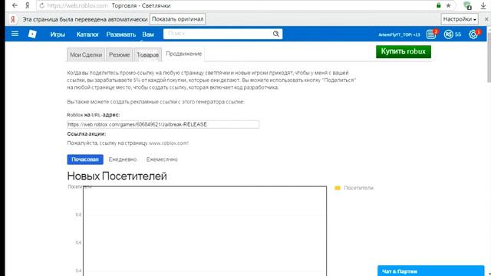This screenshot has width=491, height=276.
Task: Click the Посетители legend label
Action: tap(358, 188)
